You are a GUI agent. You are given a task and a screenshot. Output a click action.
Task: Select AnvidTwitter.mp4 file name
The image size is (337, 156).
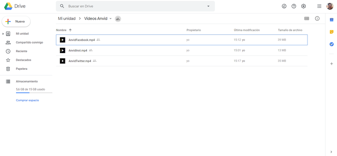click(80, 61)
